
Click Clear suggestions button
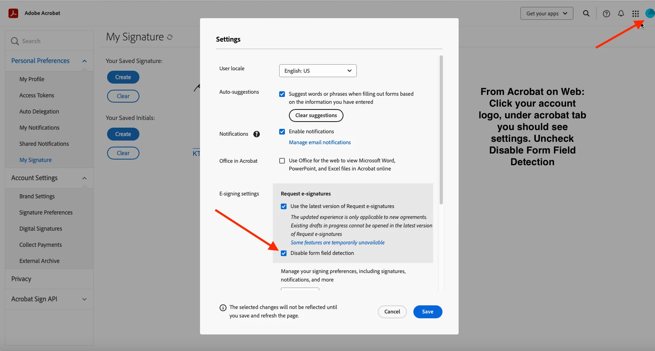(x=316, y=116)
